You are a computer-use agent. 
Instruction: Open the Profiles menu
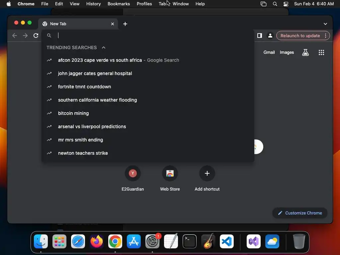144,4
